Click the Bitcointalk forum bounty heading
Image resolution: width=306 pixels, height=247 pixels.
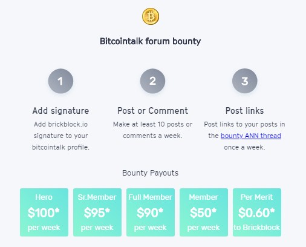[x=151, y=41]
